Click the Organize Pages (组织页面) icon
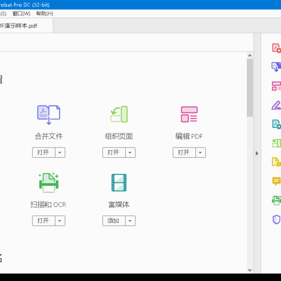Viewport: 281px width, 281px height. pyautogui.click(x=119, y=115)
